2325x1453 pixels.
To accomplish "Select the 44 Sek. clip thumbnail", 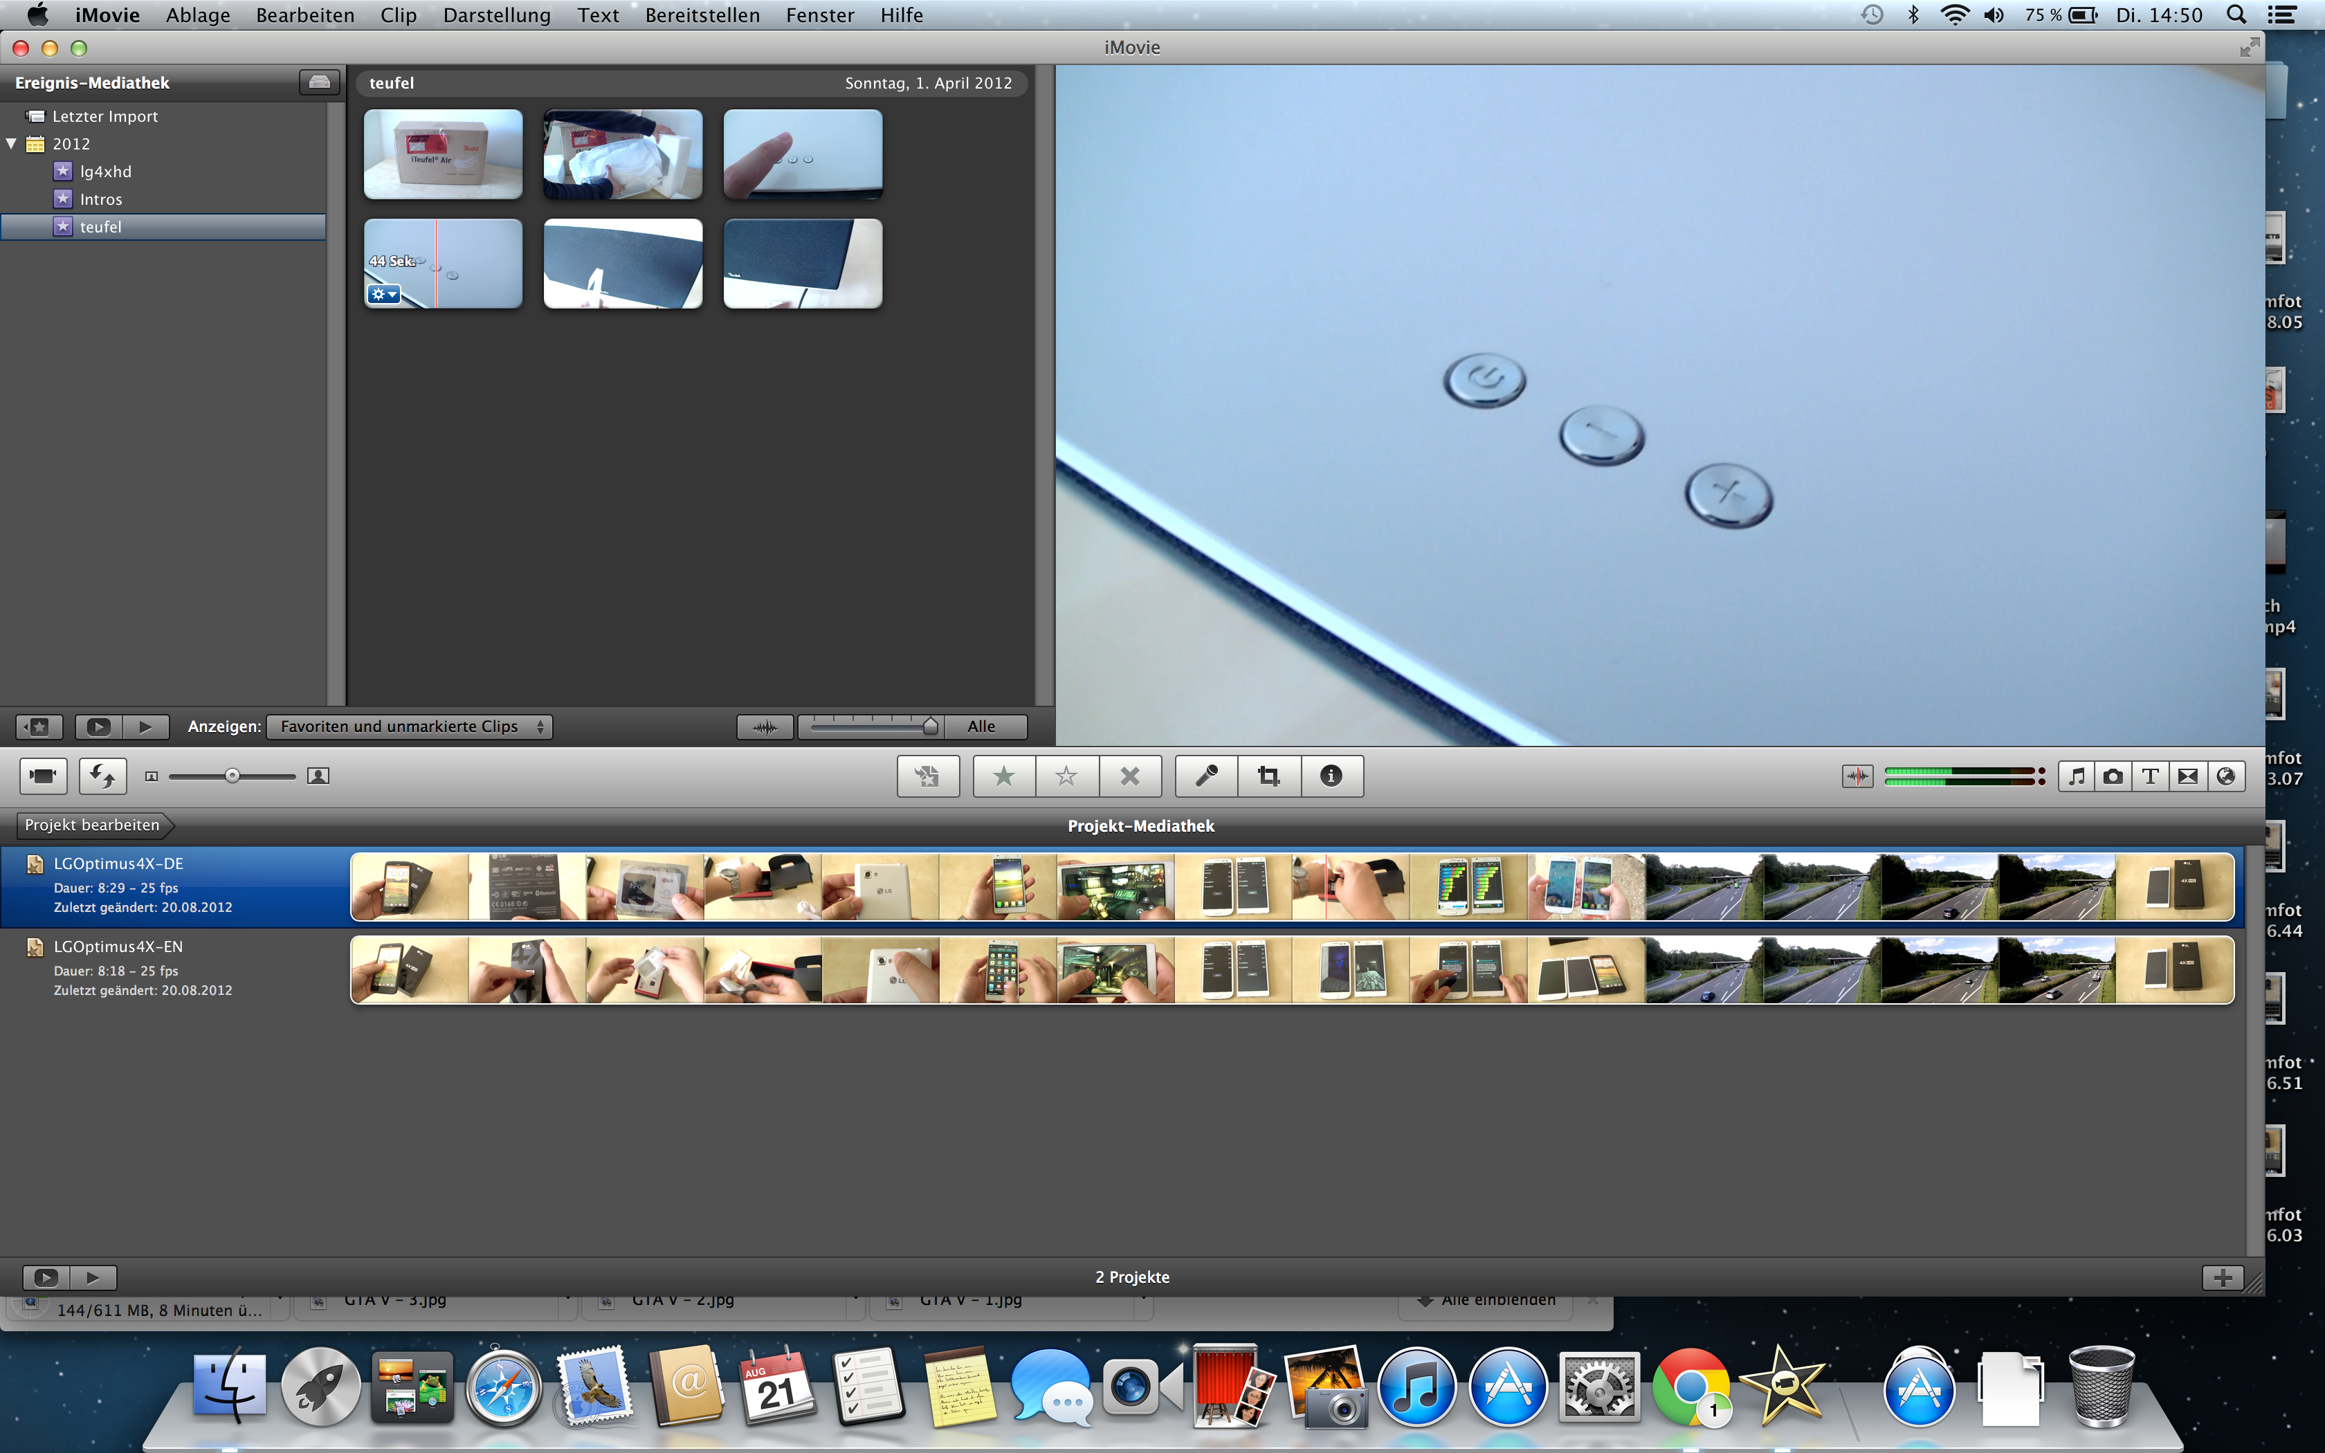I will pos(443,264).
